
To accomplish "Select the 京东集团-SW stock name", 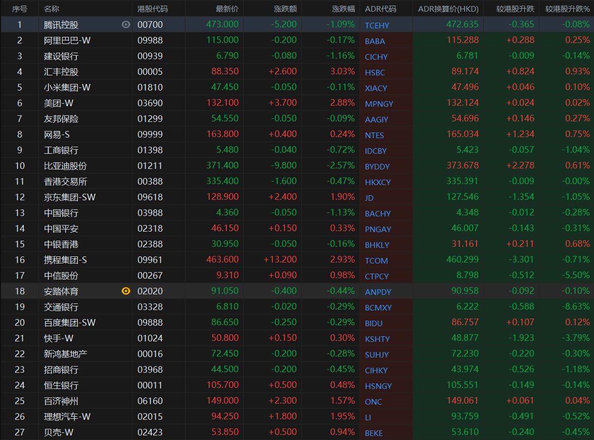I will (70, 197).
